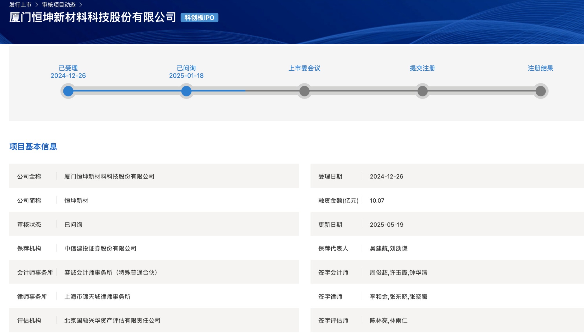Screen dimensions: 584x333
Task: Click the chevron after 审核项目动态 breadcrumb
Action: tap(81, 5)
